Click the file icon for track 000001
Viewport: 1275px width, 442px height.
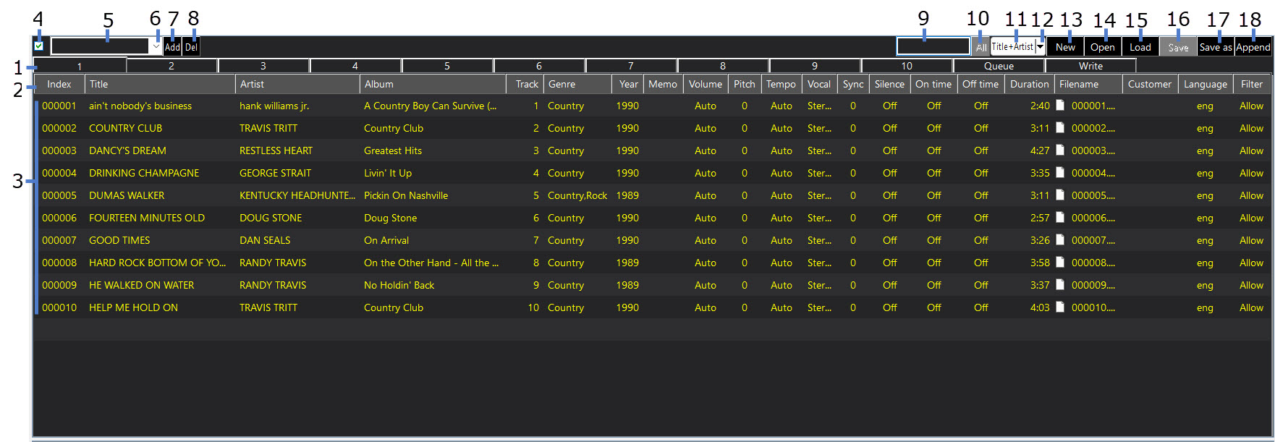1060,106
